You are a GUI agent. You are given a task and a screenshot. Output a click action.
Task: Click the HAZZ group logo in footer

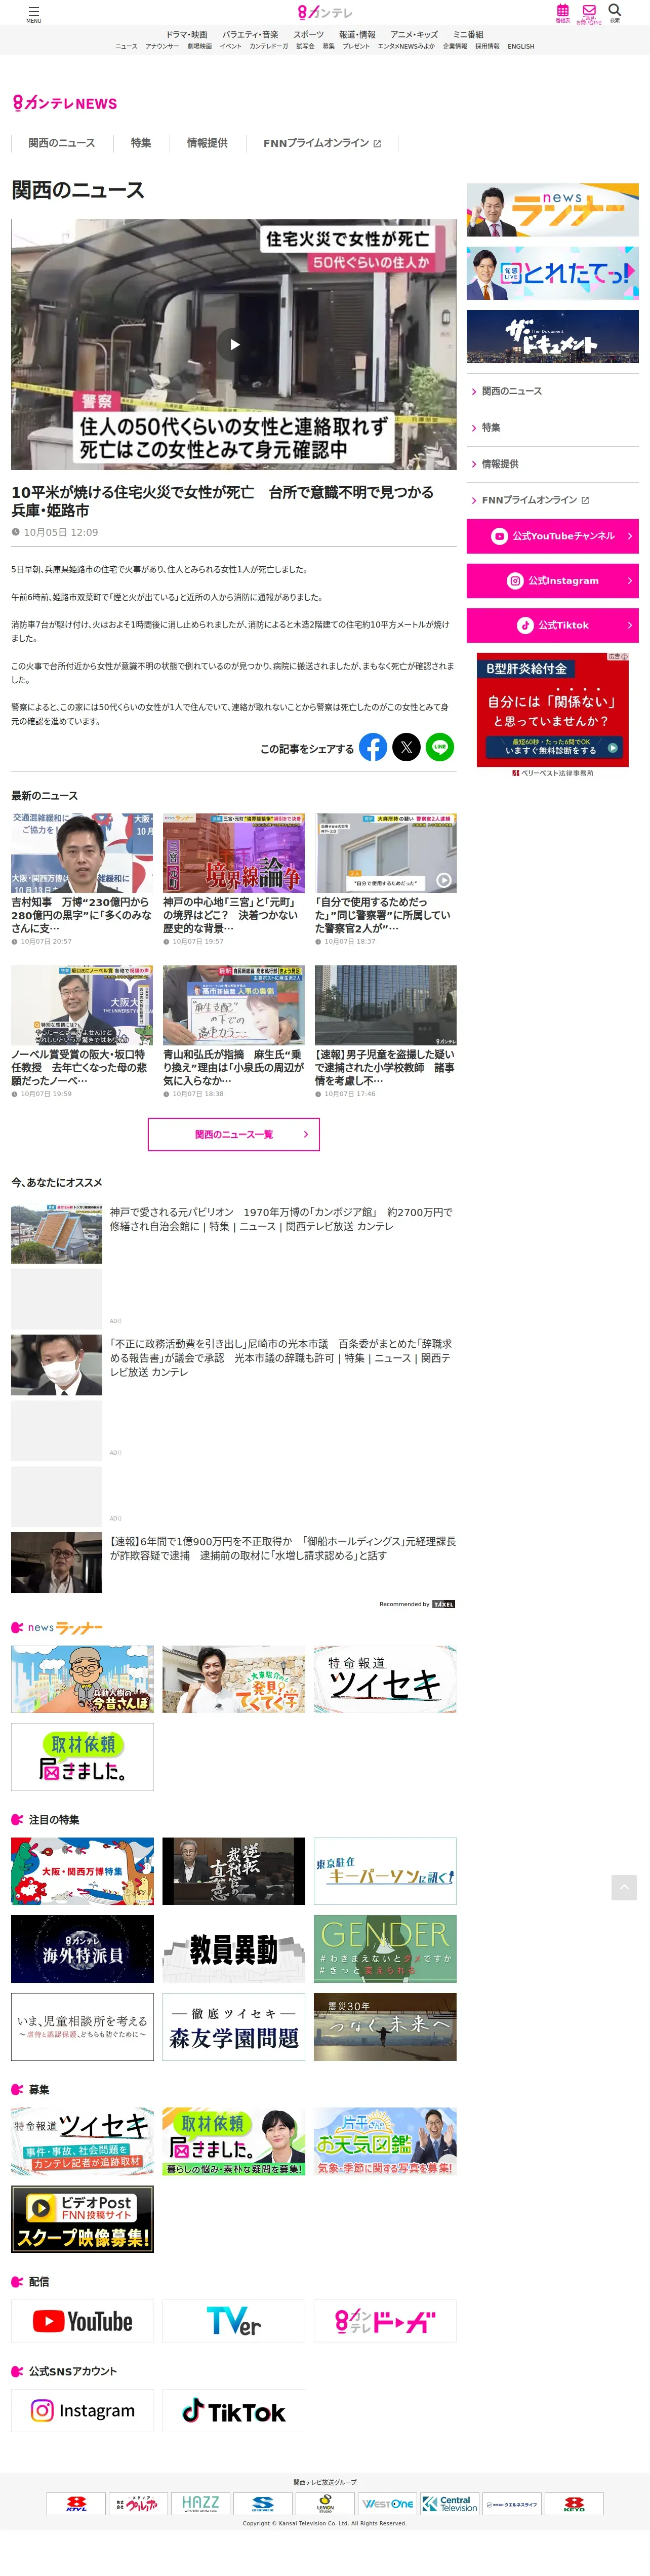[x=200, y=2504]
